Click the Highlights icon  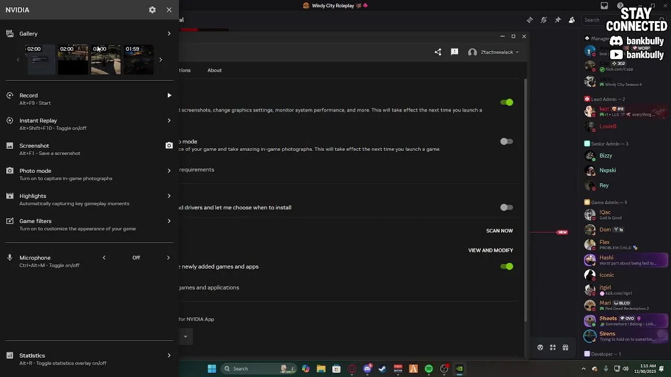tap(9, 196)
